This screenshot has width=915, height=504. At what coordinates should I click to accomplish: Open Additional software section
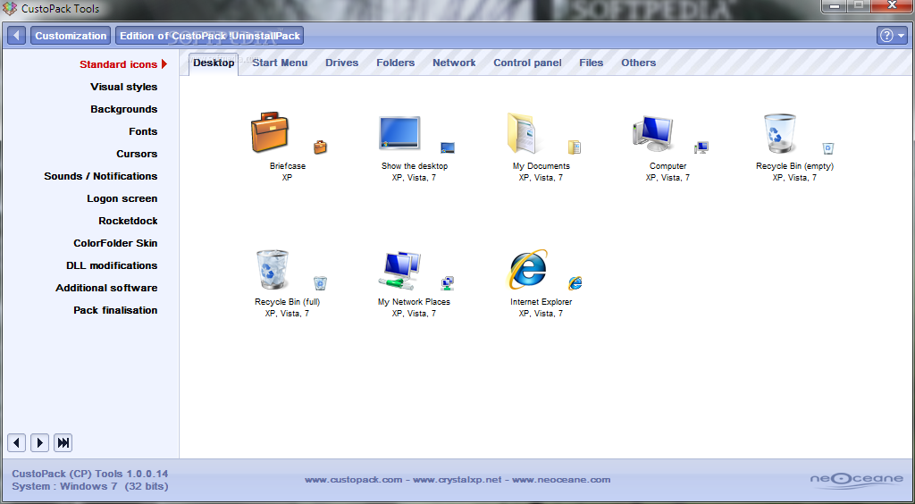(x=106, y=288)
